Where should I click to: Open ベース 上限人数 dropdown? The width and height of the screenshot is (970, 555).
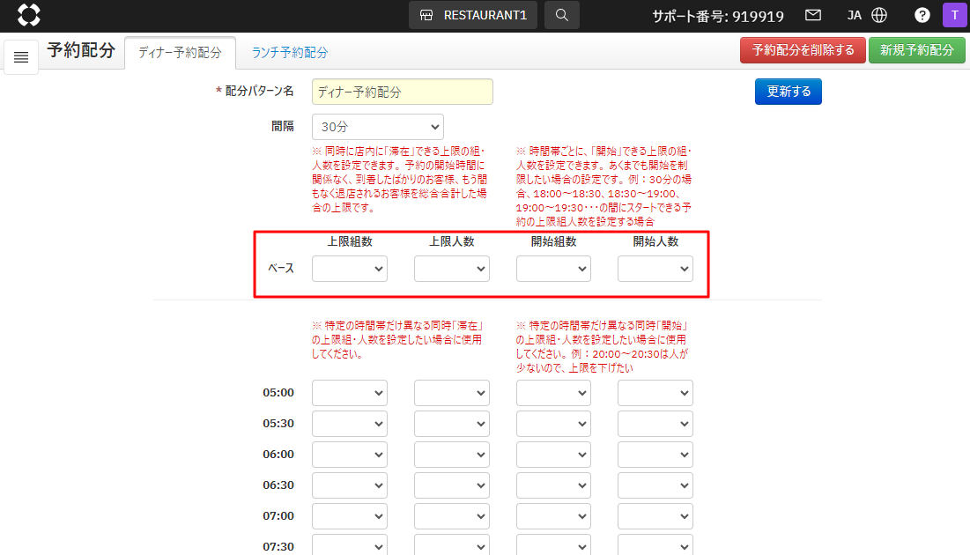(452, 269)
